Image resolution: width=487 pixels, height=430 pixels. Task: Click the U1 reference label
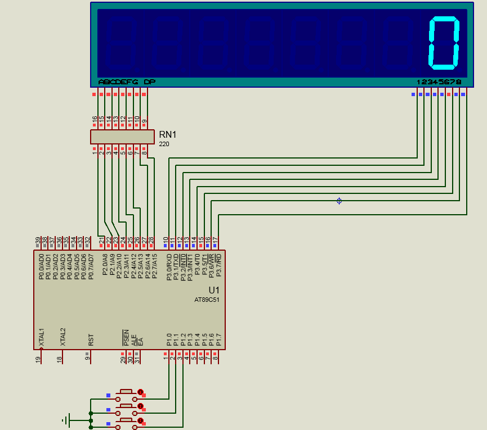(214, 290)
